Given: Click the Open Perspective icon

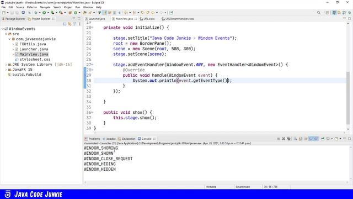Looking at the screenshot, I should pos(327,13).
